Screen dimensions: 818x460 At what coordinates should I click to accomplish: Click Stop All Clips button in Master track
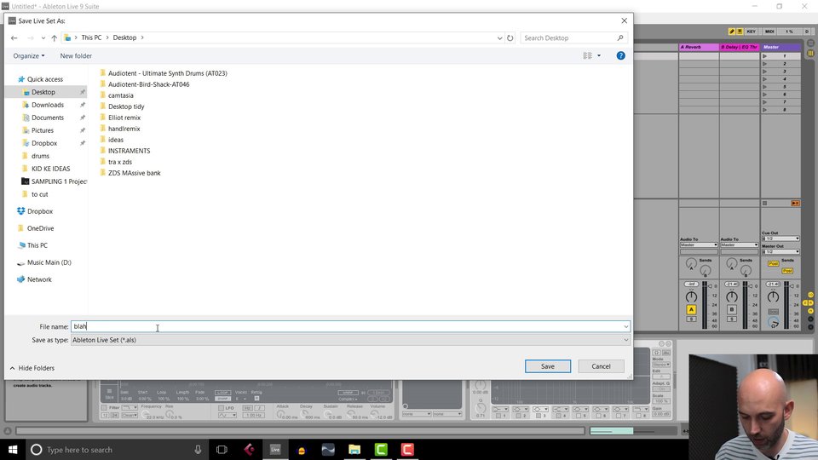pos(765,204)
